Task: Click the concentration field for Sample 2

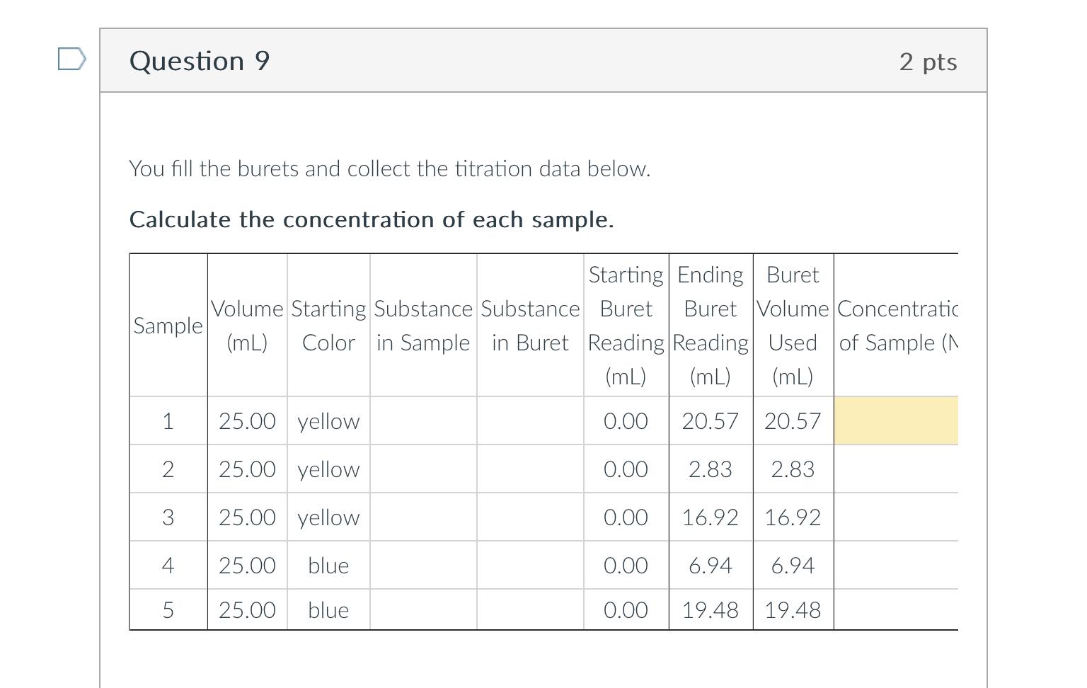Action: [896, 469]
